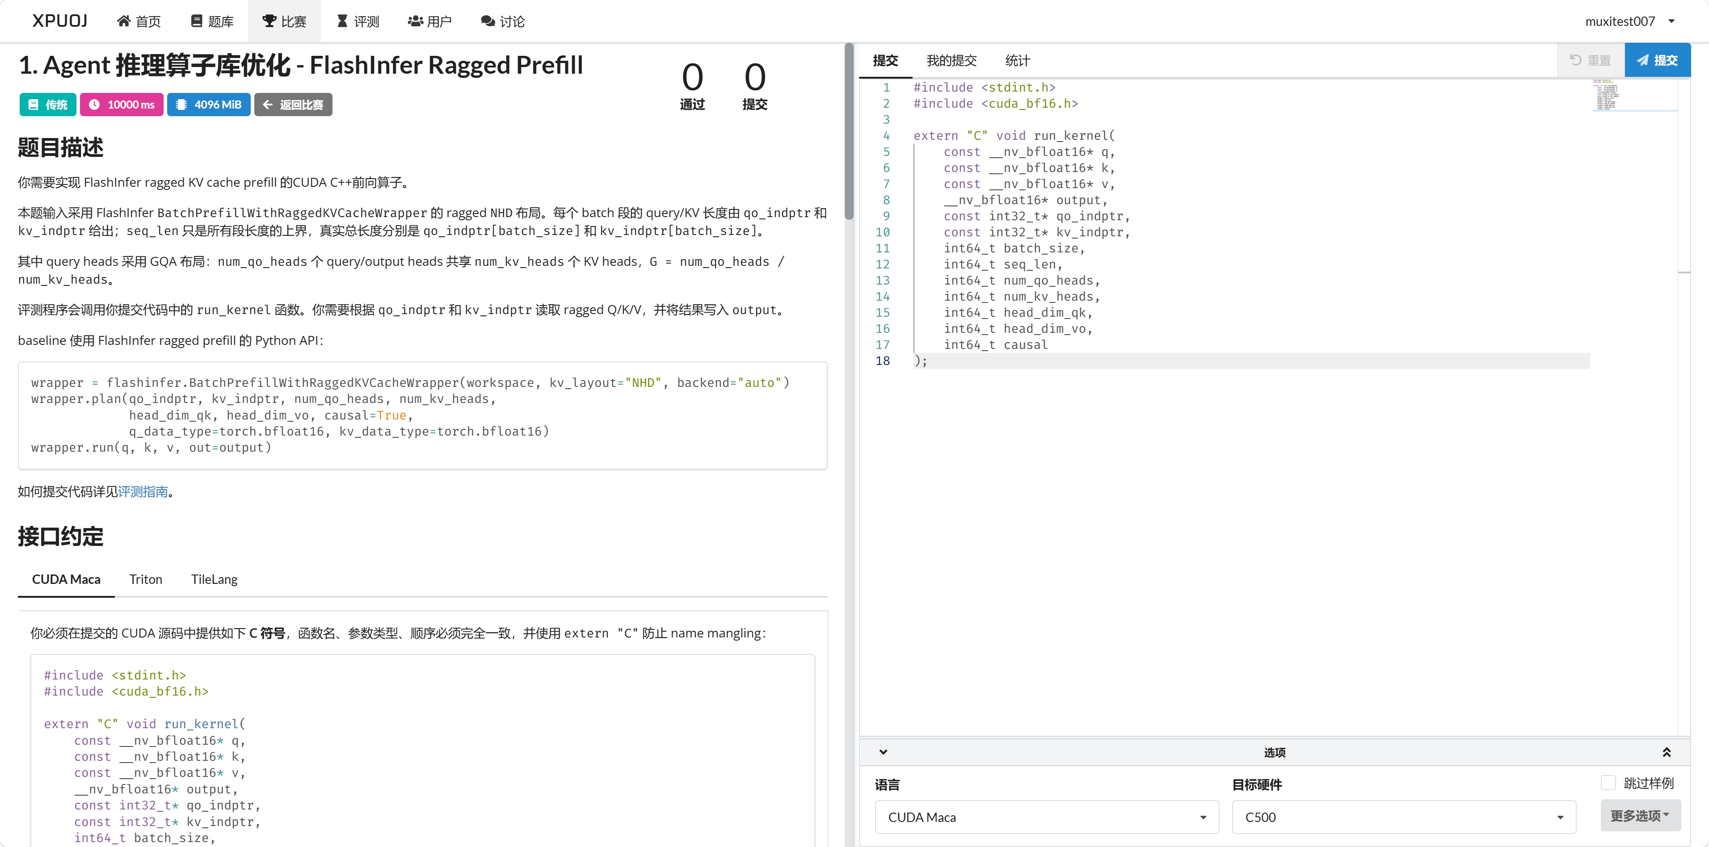Select the Triton interface tab
The width and height of the screenshot is (1709, 847).
146,579
